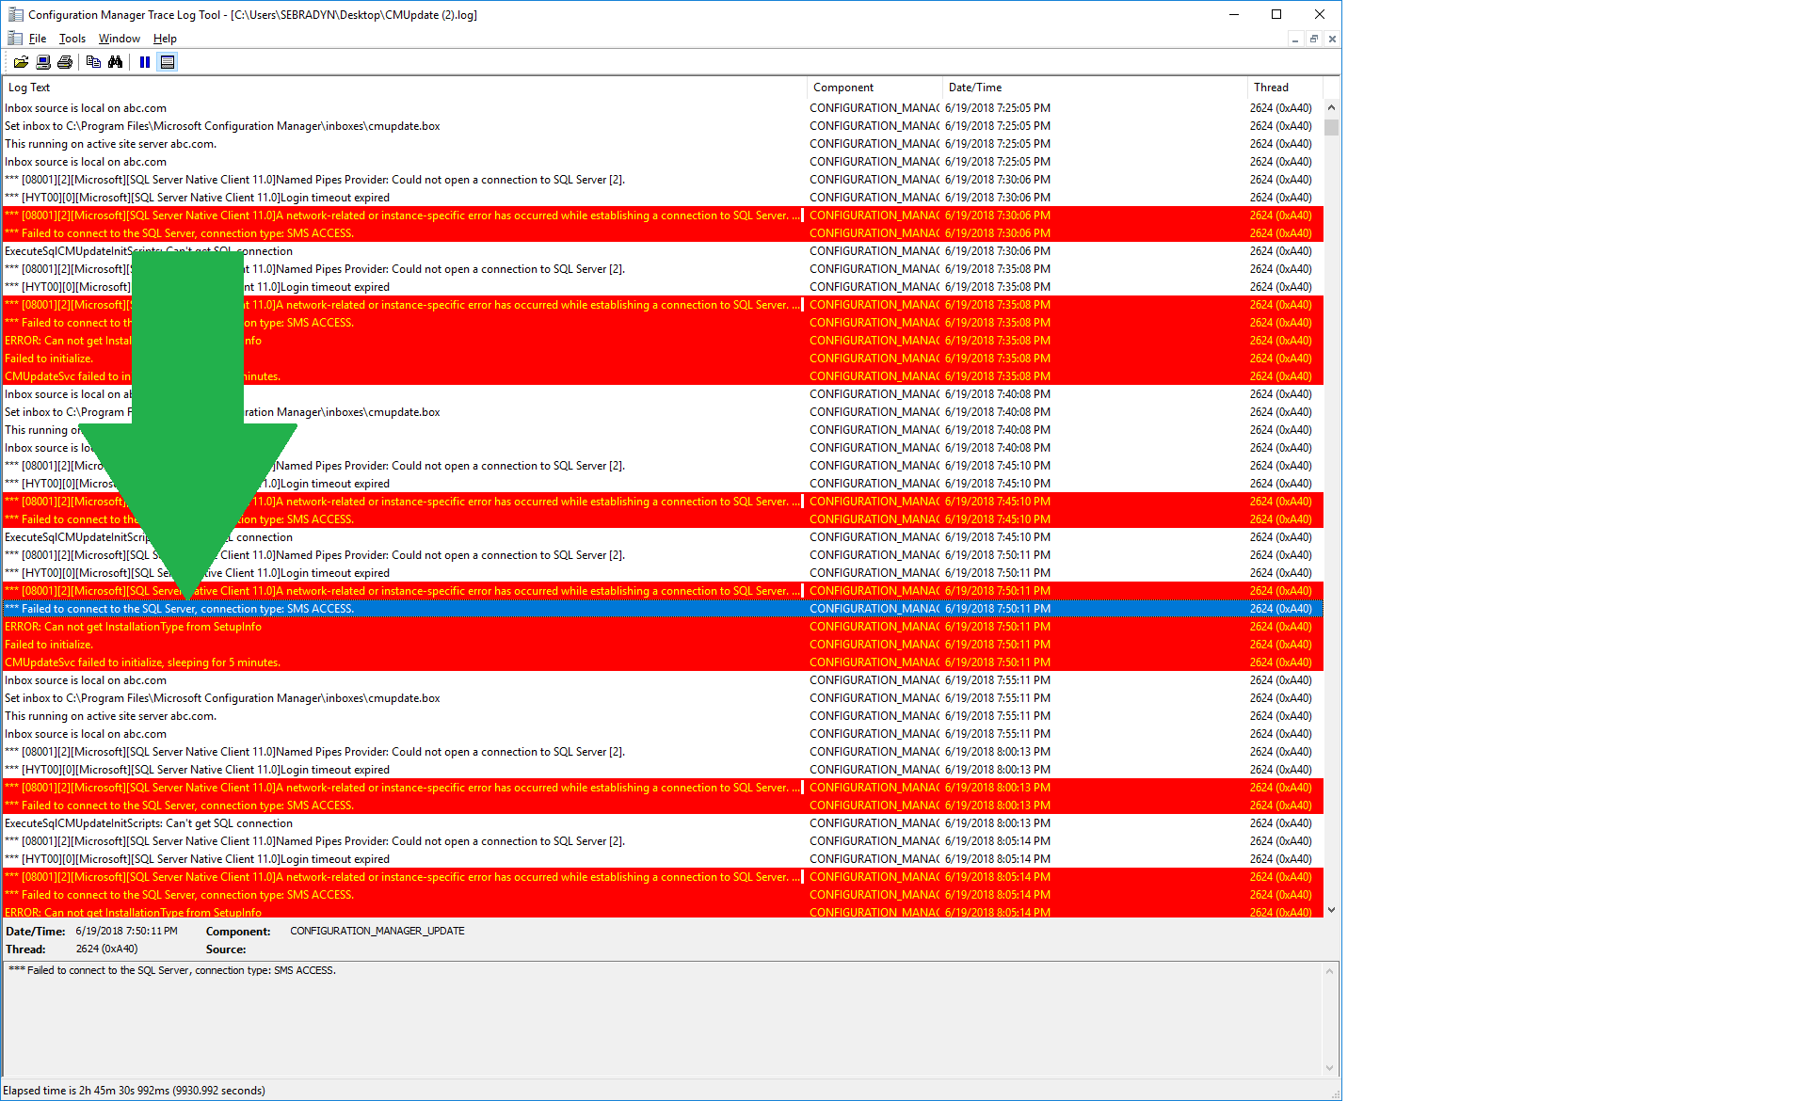Select 'Login timeout expired' row at 8:05:14 PM
The image size is (1797, 1101).
click(x=663, y=859)
